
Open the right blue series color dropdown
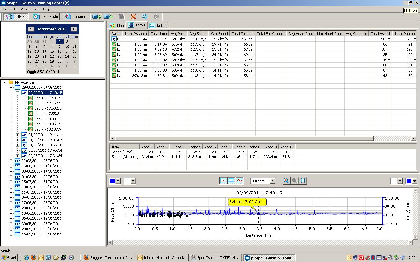(x=414, y=181)
